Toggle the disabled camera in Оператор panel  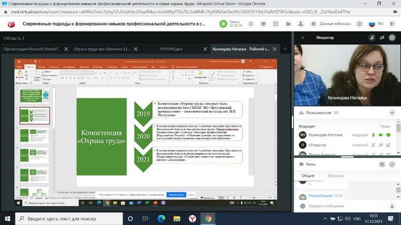tap(382, 37)
